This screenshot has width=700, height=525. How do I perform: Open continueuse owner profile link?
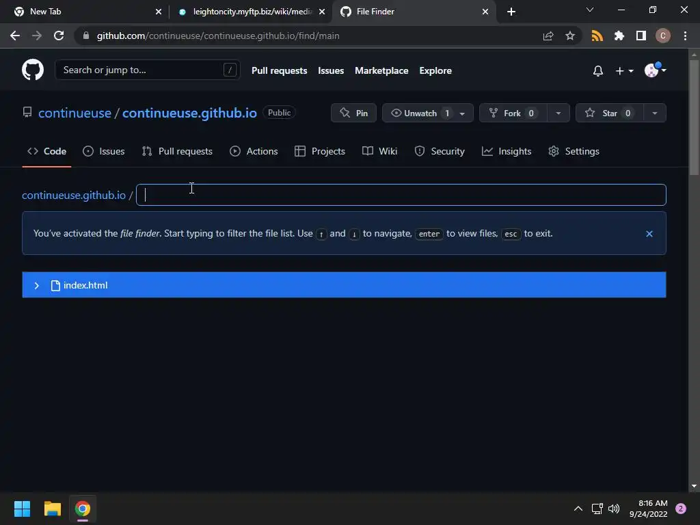tap(75, 113)
